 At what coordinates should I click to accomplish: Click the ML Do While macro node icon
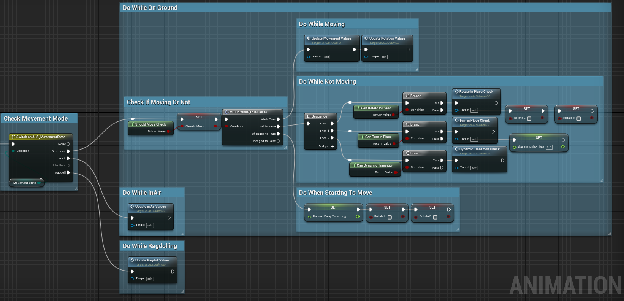[x=226, y=112]
